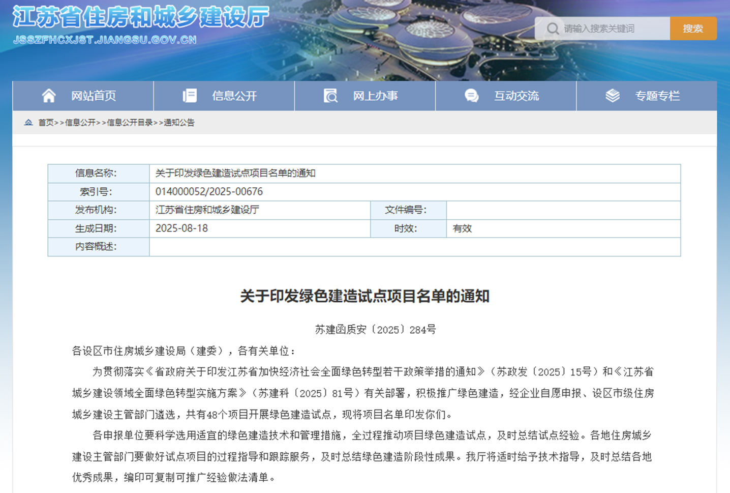The image size is (730, 493).
Task: Click the 江苏省住房和城乡建设厅 site logo title
Action: tap(141, 17)
